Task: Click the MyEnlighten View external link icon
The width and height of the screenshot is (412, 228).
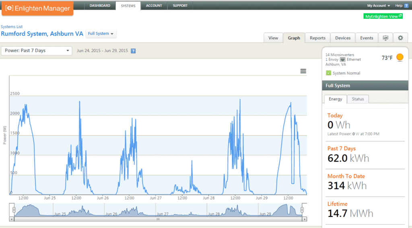Action: click(400, 16)
